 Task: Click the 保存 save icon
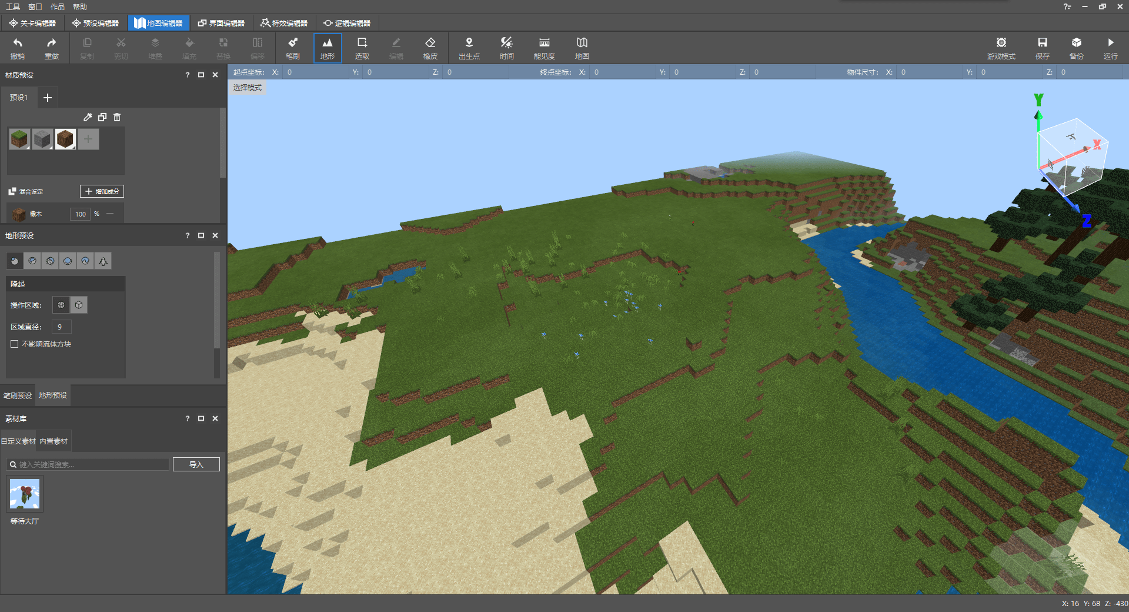pyautogui.click(x=1042, y=48)
